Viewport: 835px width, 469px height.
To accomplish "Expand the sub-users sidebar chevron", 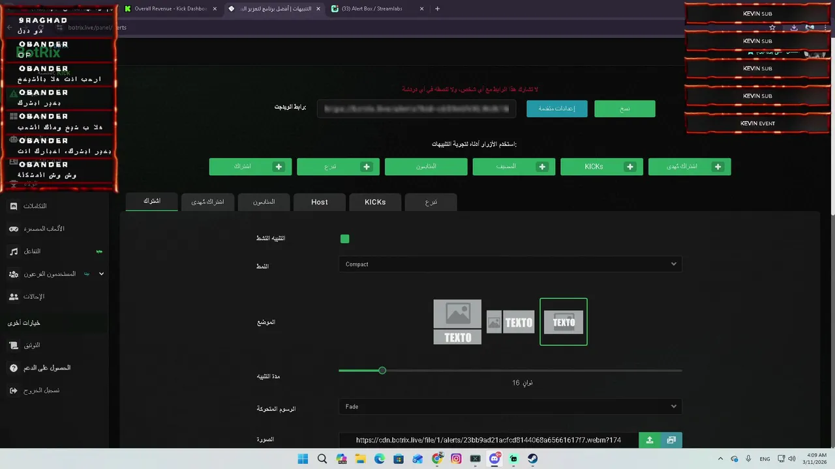I will tap(101, 274).
